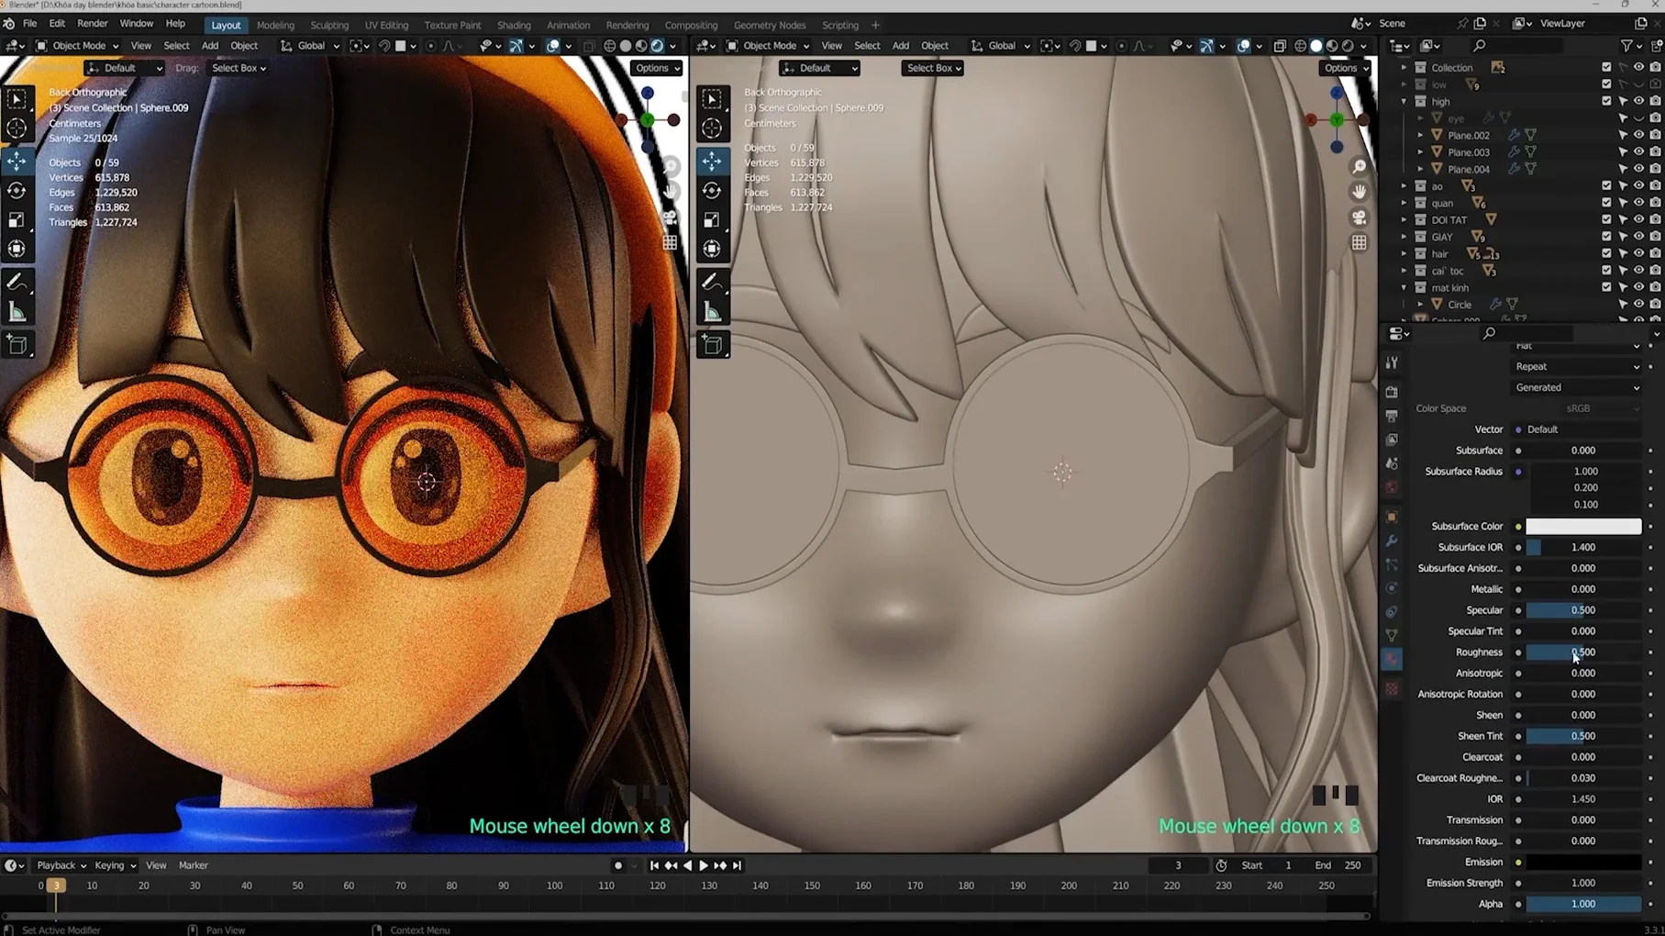
Task: Uncheck the Collection exclude checkbox
Action: click(1605, 67)
